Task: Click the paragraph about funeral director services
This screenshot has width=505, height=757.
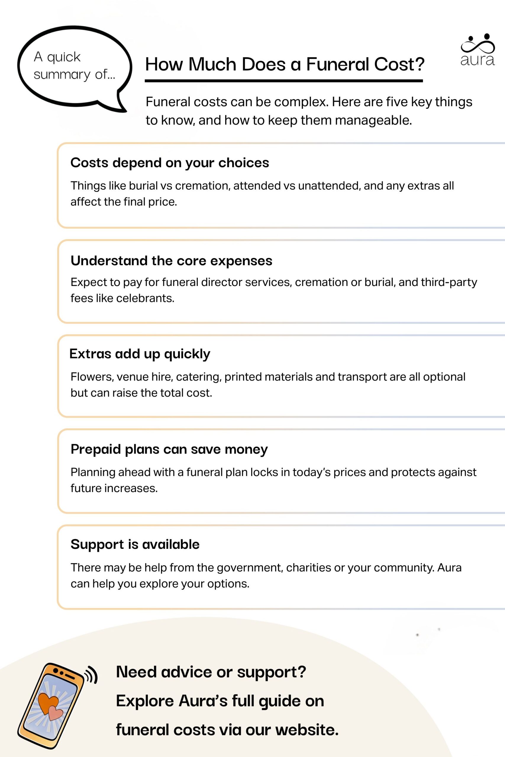Action: click(273, 290)
